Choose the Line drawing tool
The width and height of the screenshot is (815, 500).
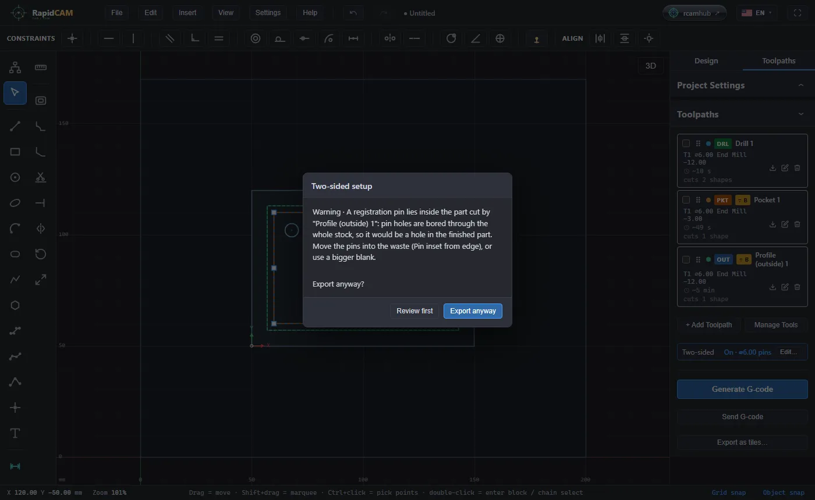tap(15, 126)
